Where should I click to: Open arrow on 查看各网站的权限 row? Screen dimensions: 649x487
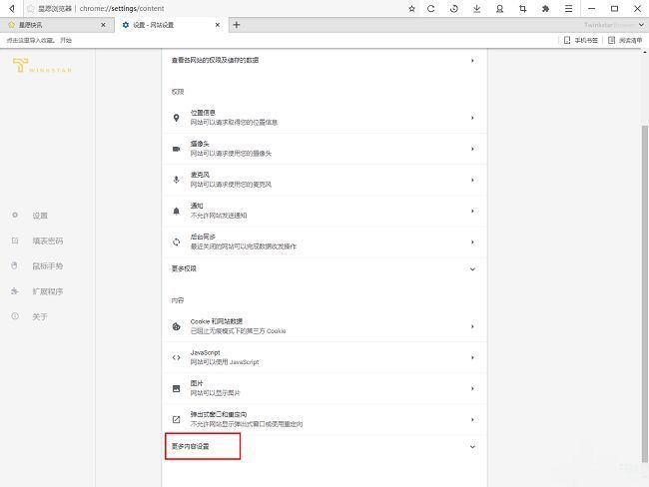tap(472, 61)
